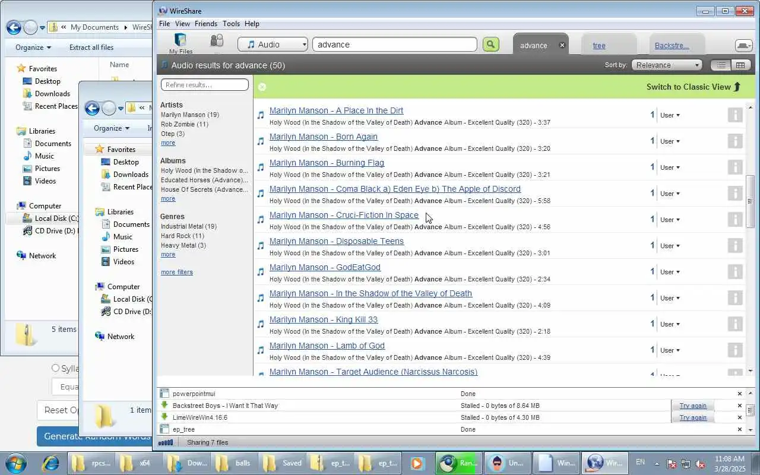
Task: Switch to the tree search tab
Action: click(599, 46)
